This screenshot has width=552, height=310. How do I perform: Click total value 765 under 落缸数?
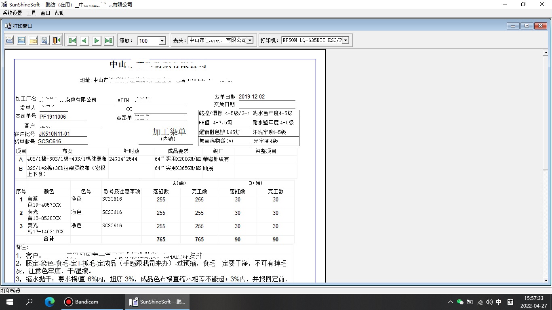click(x=161, y=239)
